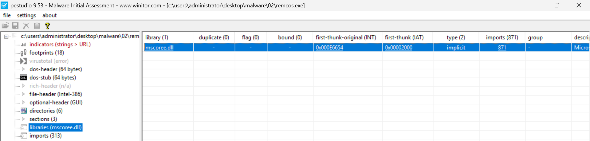The width and height of the screenshot is (590, 141).
Task: Open the settings menu
Action: coord(26,15)
